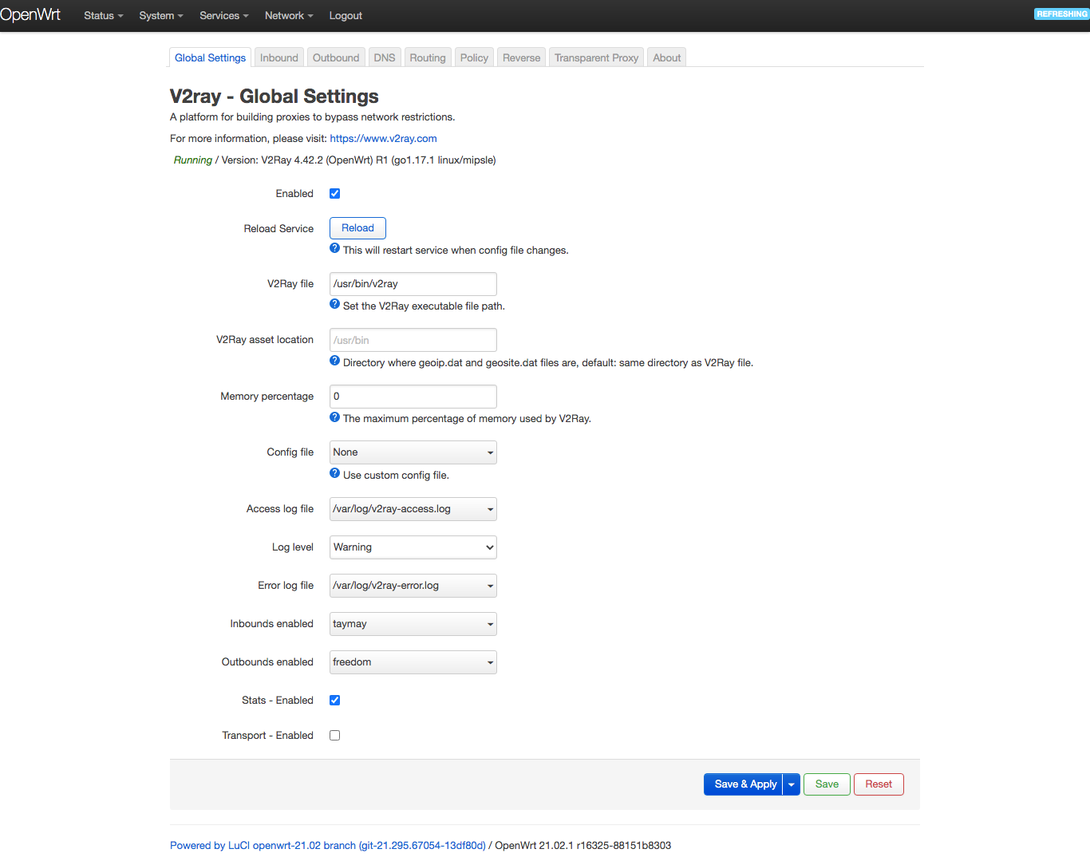
Task: Switch to the Policy tab
Action: coord(474,57)
